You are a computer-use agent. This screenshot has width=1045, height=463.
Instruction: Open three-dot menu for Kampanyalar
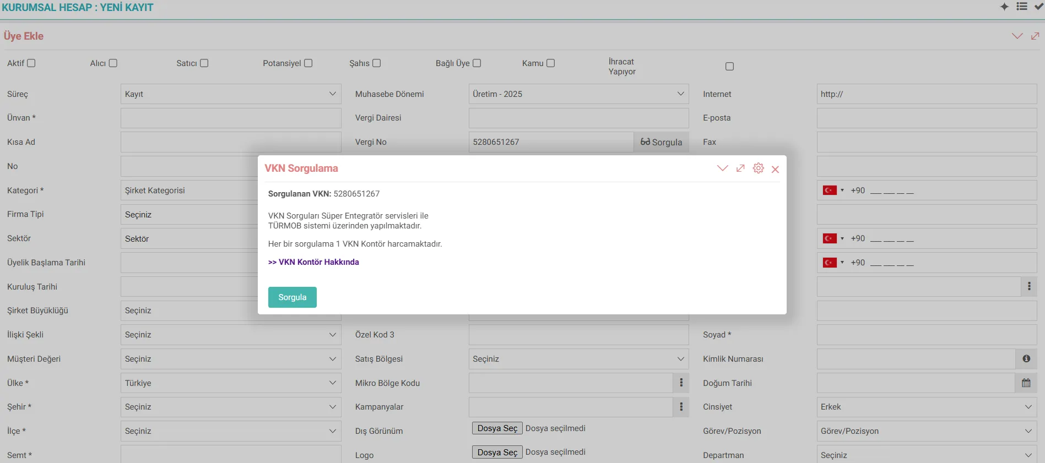[681, 407]
